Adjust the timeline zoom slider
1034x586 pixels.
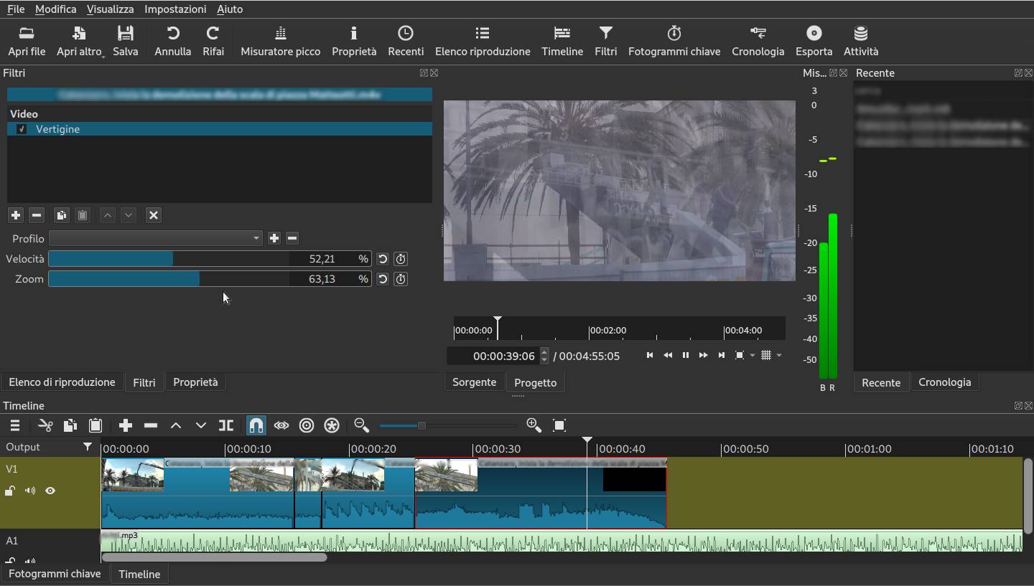(x=447, y=425)
